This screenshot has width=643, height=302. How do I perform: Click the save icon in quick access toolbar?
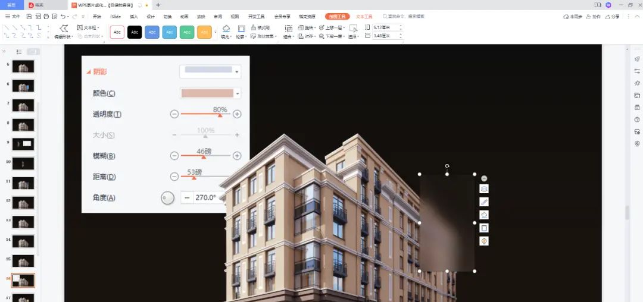click(x=29, y=17)
